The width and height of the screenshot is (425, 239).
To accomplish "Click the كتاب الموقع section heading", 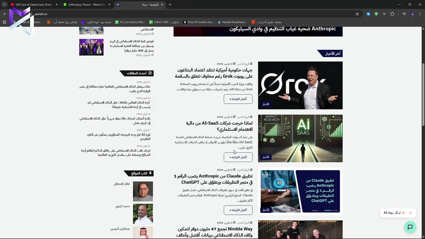I will click(x=139, y=173).
